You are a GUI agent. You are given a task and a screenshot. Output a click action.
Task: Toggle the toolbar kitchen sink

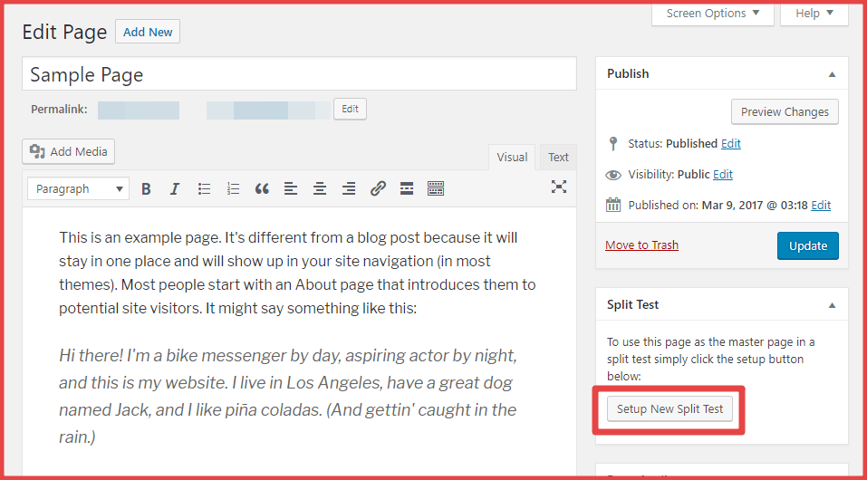tap(436, 188)
